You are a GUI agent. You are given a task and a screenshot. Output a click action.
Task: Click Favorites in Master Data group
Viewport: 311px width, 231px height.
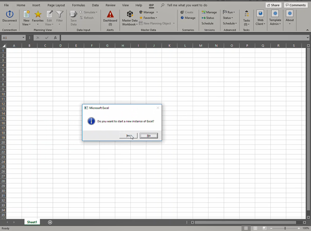click(148, 18)
